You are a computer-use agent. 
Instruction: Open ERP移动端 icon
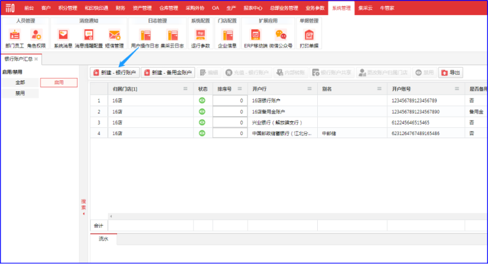tap(256, 38)
